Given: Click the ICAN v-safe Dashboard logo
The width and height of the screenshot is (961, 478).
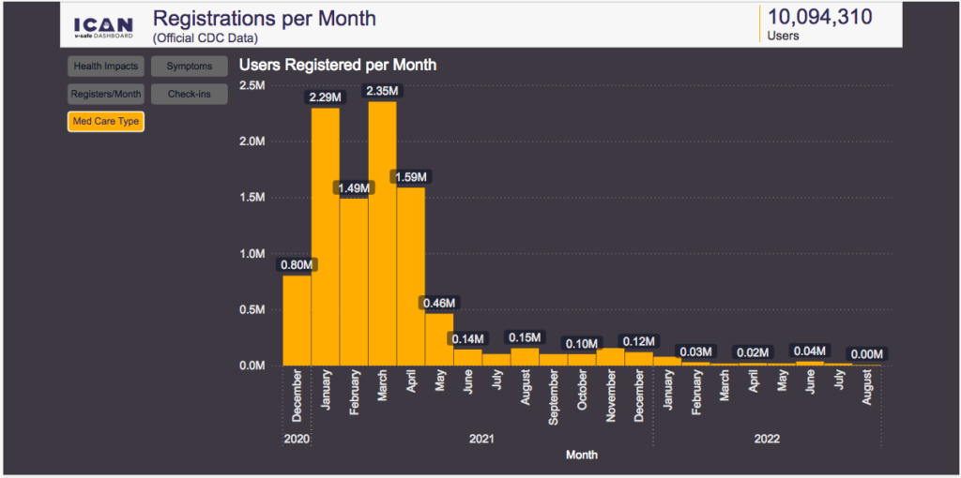Looking at the screenshot, I should (x=103, y=25).
